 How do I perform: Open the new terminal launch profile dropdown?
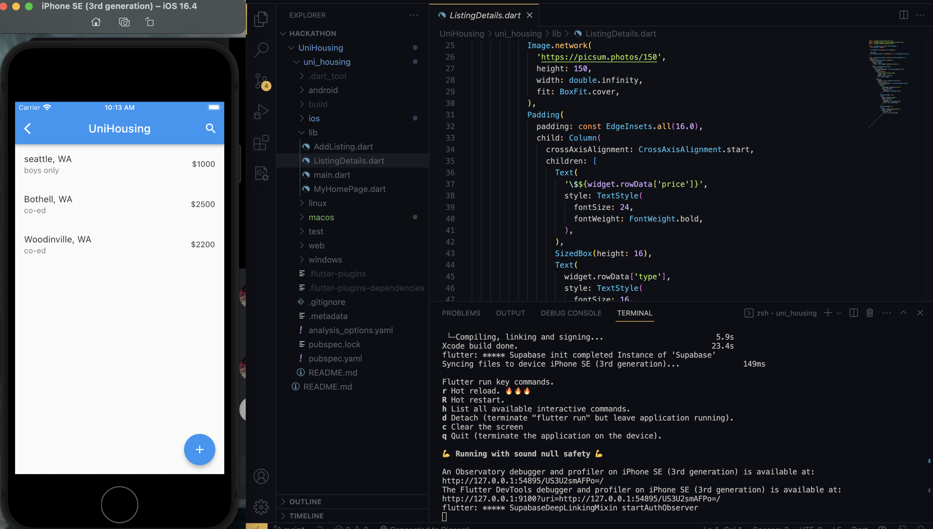point(839,313)
